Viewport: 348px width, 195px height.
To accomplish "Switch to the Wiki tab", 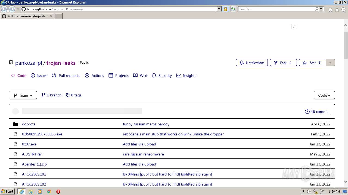I will [x=140, y=76].
